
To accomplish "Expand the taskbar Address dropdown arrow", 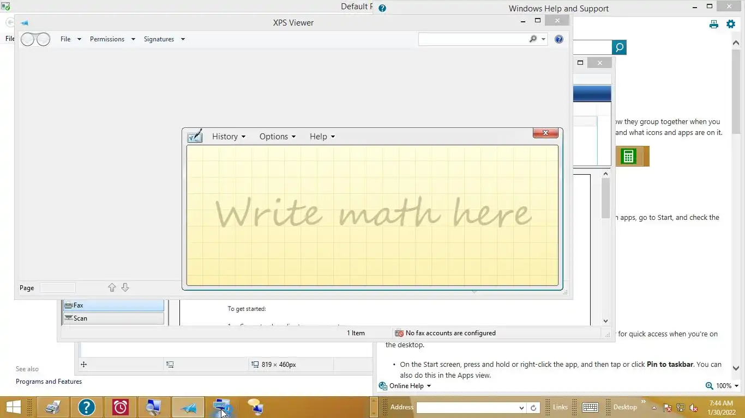I will 522,408.
